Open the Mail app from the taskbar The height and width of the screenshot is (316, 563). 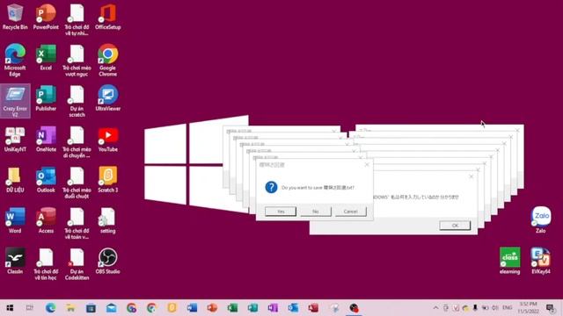tap(112, 308)
